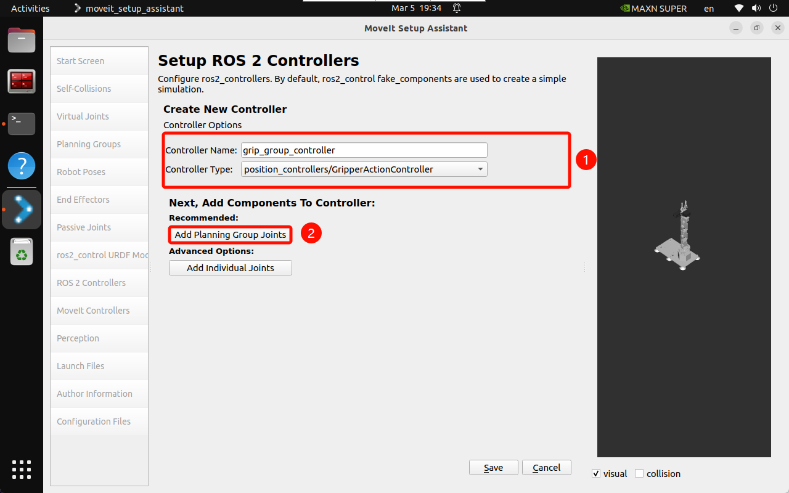The height and width of the screenshot is (493, 789).
Task: Click the Controller Name text field
Action: (364, 150)
